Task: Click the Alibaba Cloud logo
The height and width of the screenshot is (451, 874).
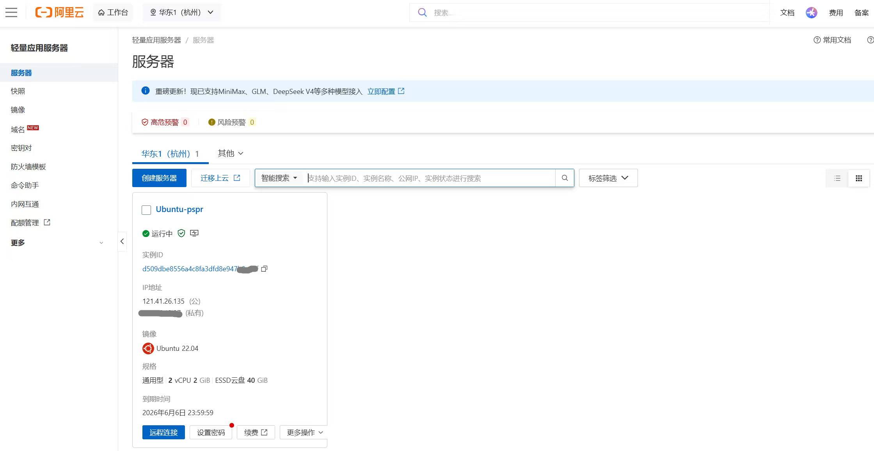Action: pyautogui.click(x=60, y=12)
